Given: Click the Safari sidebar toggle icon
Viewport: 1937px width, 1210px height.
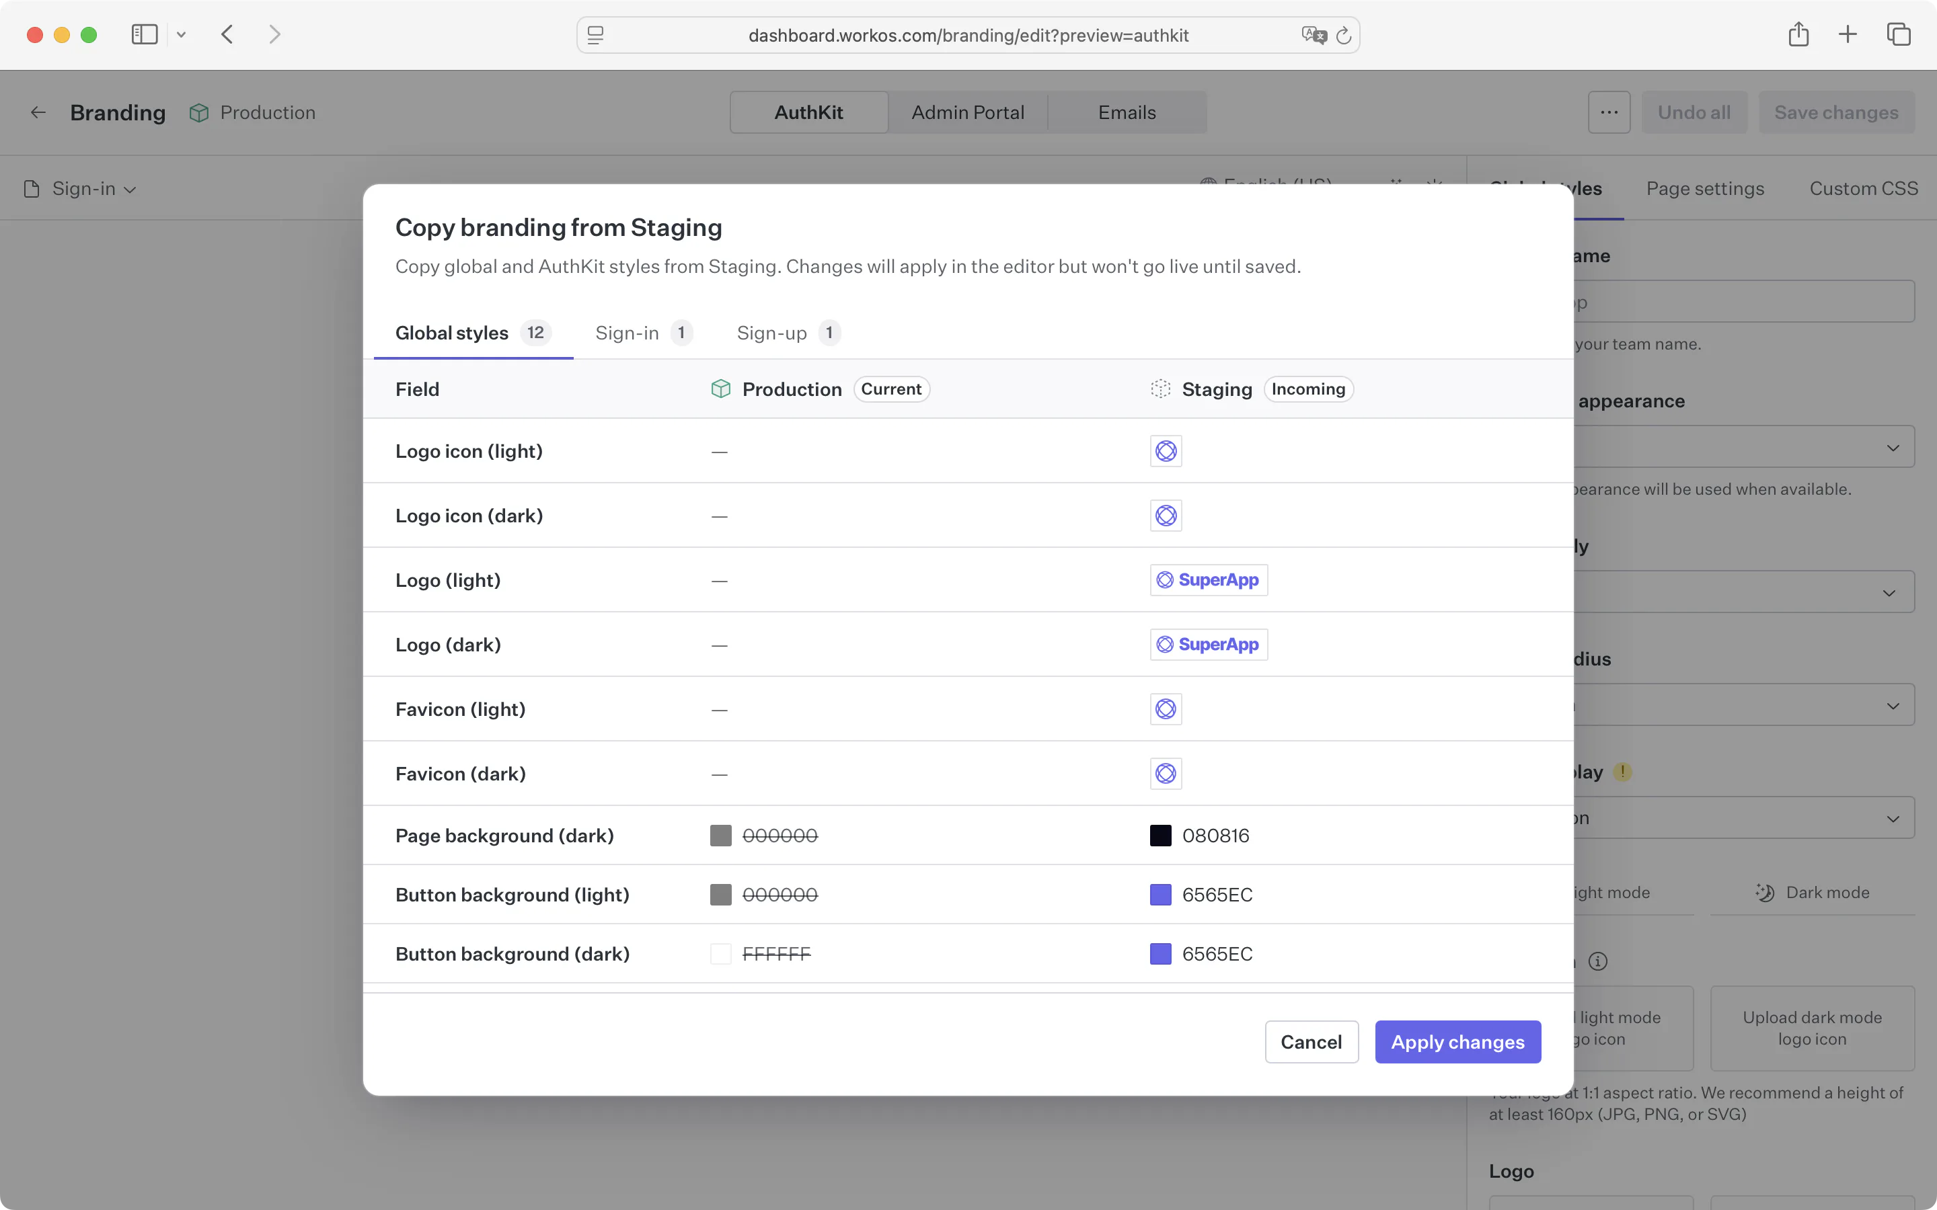Looking at the screenshot, I should pyautogui.click(x=144, y=34).
